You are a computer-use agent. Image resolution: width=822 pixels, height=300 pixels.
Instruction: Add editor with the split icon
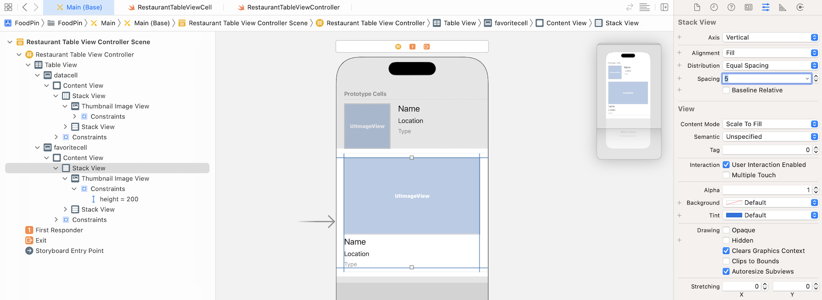pyautogui.click(x=664, y=7)
